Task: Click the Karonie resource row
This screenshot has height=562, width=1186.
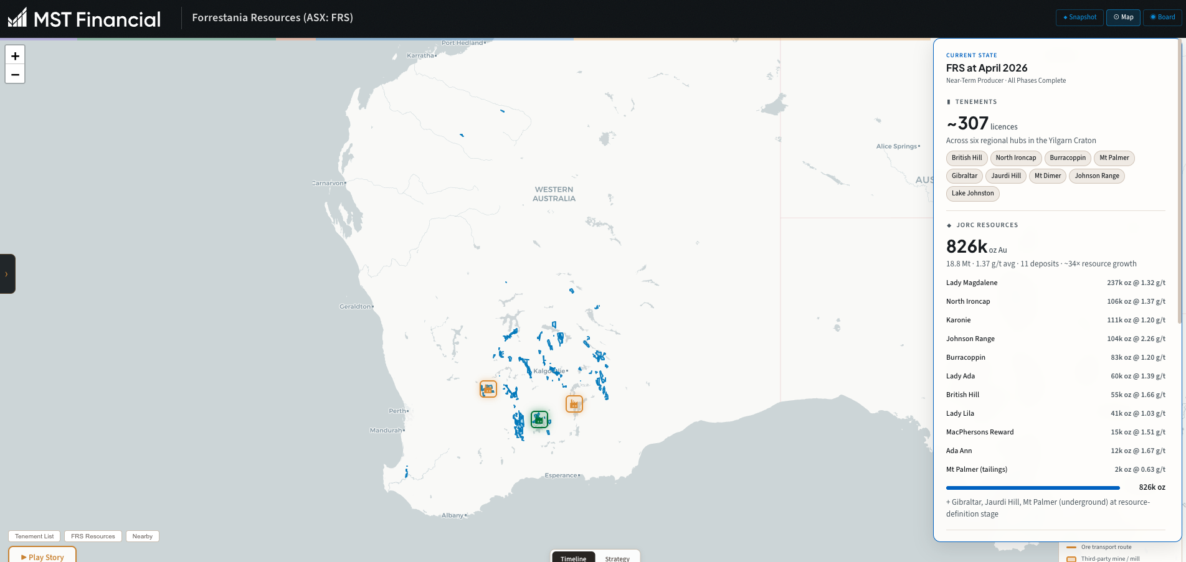Action: [1056, 320]
